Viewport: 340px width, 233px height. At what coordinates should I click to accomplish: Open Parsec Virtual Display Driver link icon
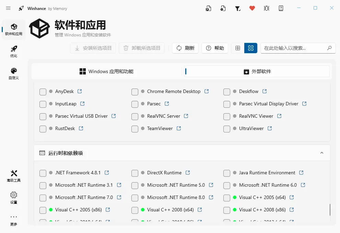(x=304, y=104)
